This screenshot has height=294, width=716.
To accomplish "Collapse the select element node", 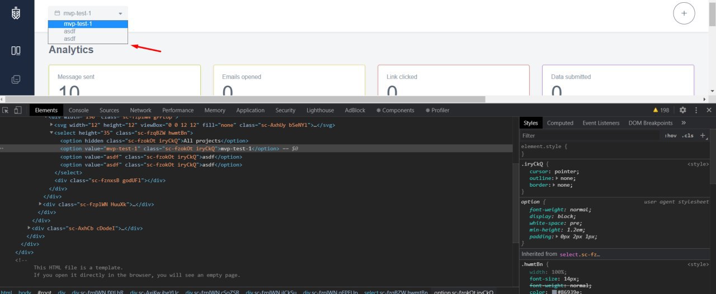I will [x=51, y=133].
